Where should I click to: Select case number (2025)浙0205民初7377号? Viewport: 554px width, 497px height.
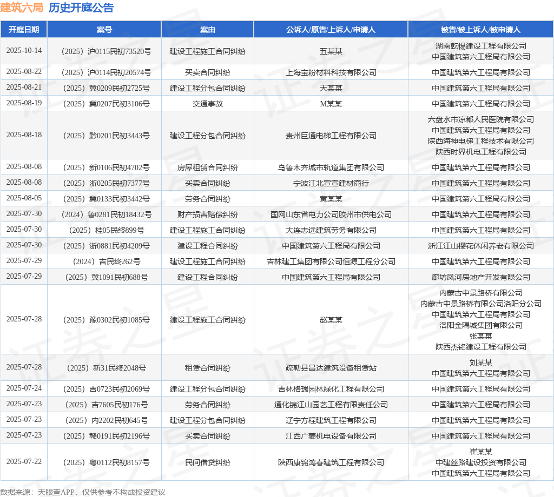tap(107, 183)
